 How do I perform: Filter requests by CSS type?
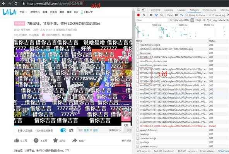tap(209, 20)
